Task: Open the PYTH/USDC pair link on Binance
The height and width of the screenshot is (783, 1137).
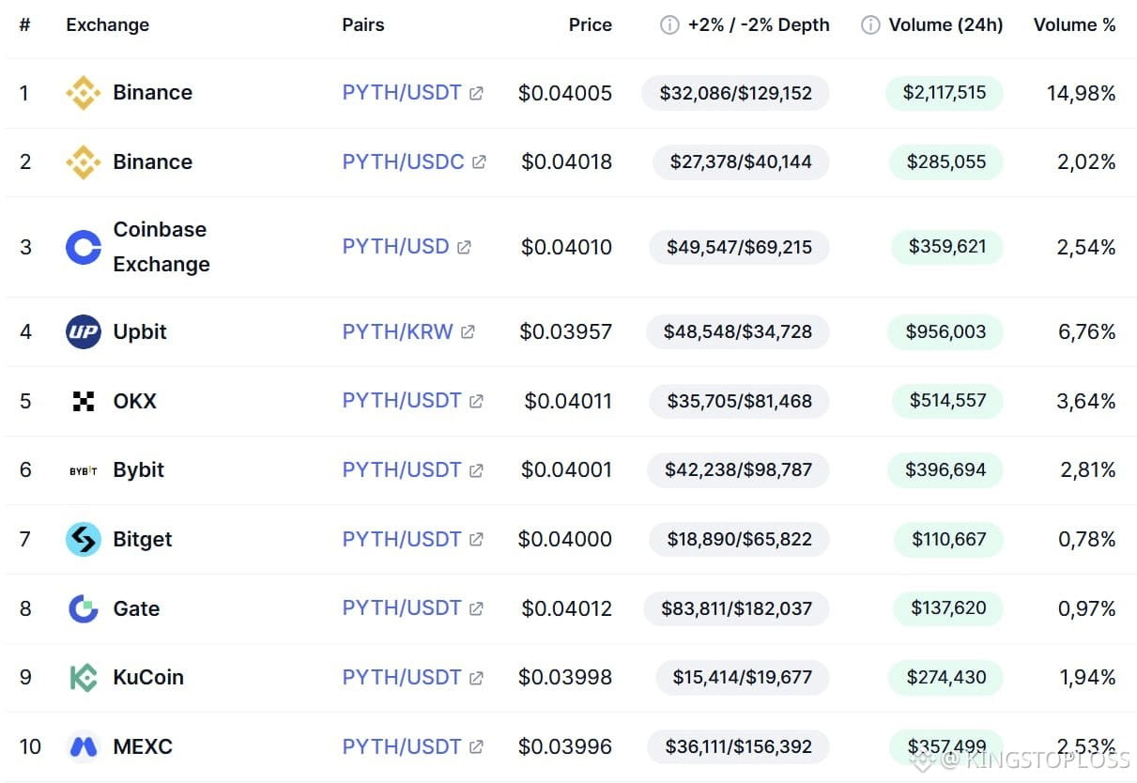Action: coord(403,161)
